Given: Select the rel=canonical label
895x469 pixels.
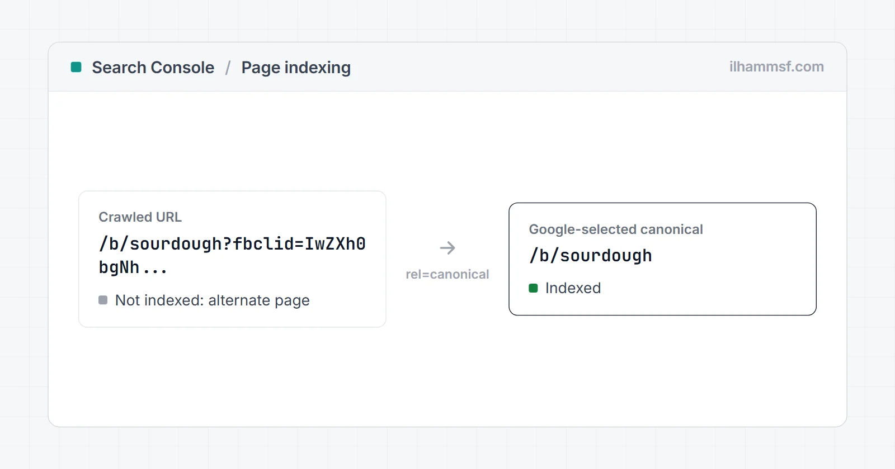Looking at the screenshot, I should click(447, 274).
